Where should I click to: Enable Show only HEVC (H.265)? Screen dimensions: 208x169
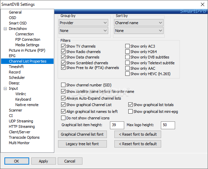(x=127, y=74)
